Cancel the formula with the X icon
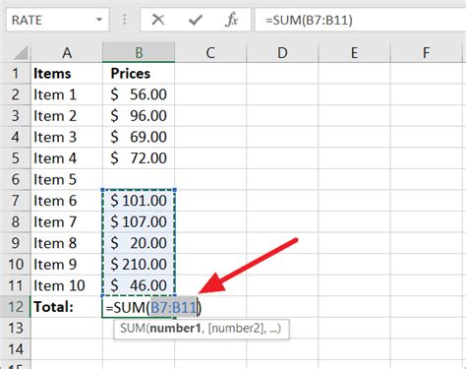Screen dimensions: 466x369 [158, 20]
